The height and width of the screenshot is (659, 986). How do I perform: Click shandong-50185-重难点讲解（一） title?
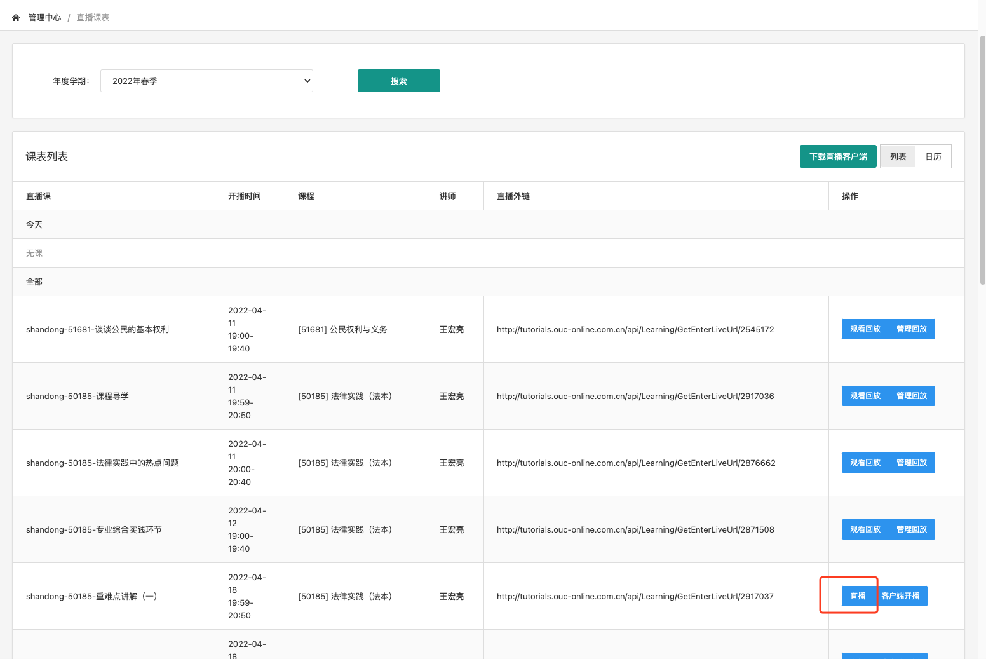91,596
